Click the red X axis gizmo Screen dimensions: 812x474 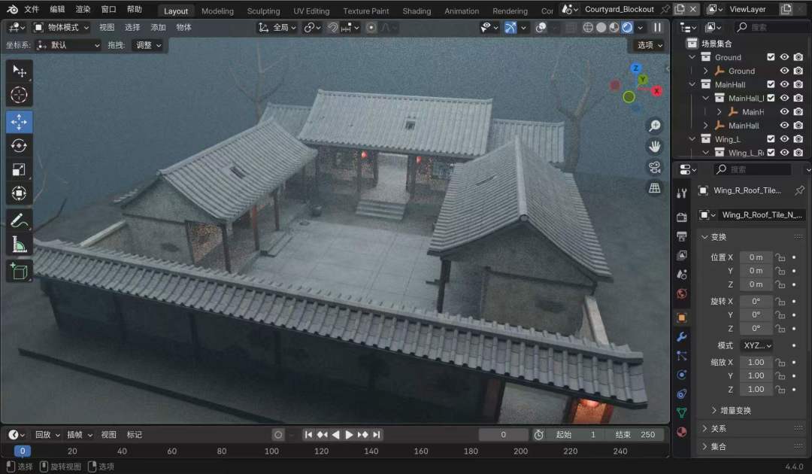click(656, 91)
